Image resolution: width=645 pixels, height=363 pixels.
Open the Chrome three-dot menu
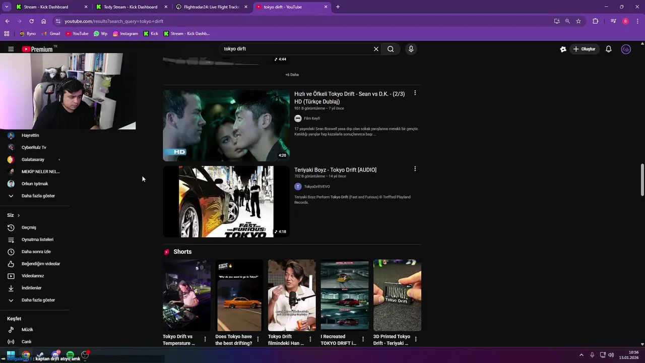637,21
